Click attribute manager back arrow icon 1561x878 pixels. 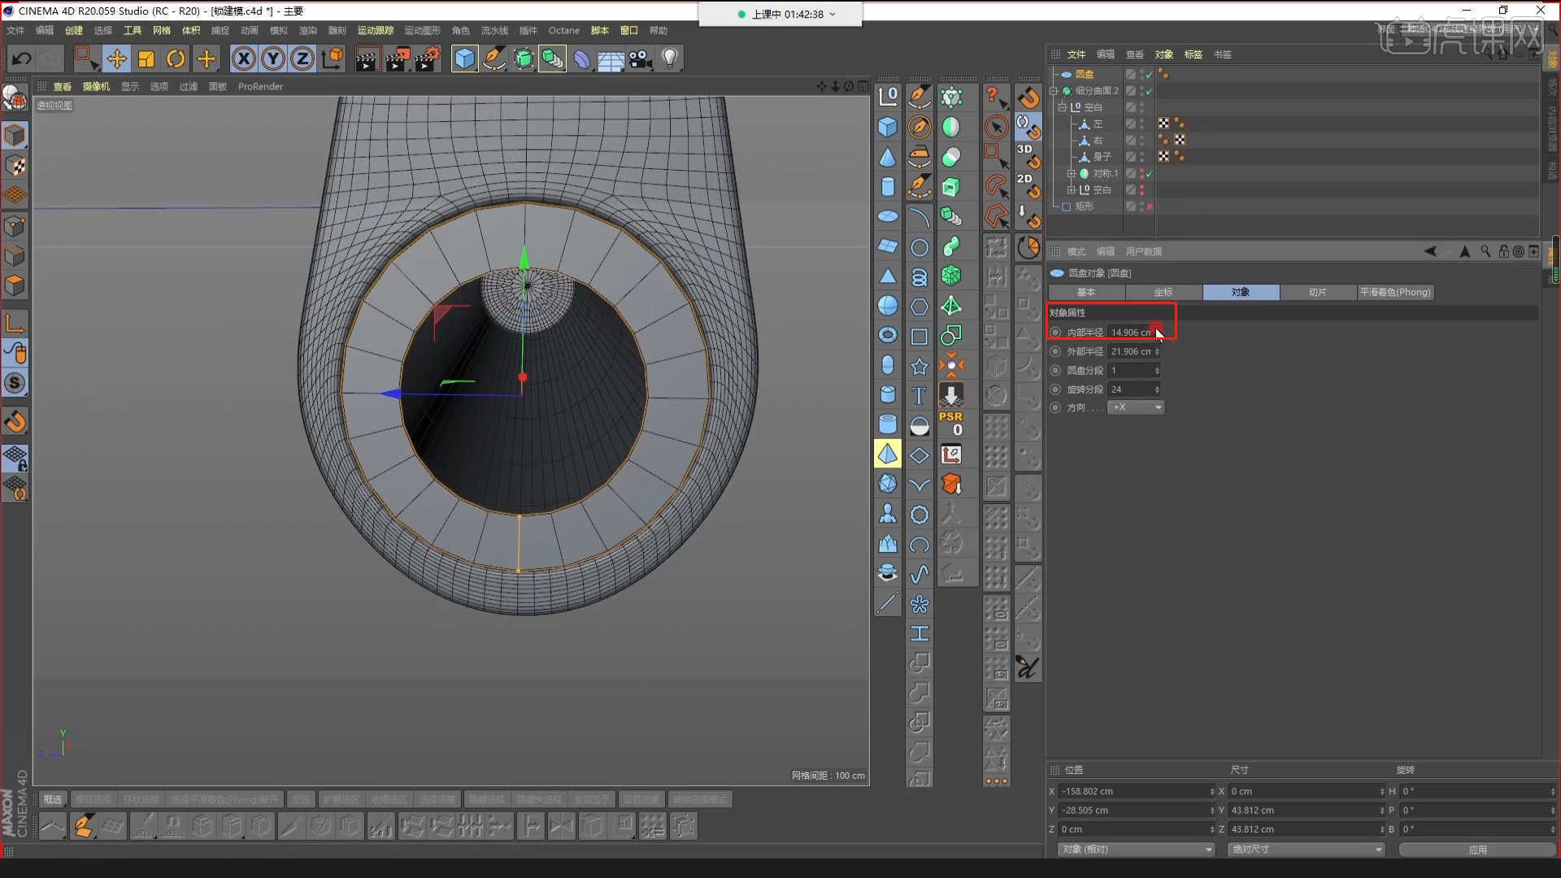coord(1430,251)
